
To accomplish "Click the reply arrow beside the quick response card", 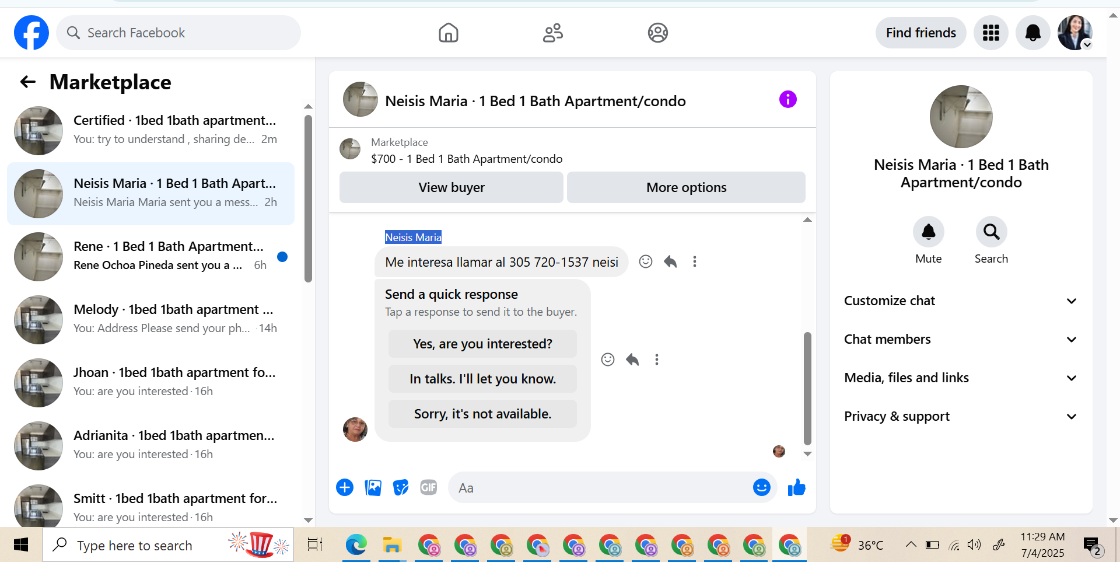I will (632, 359).
